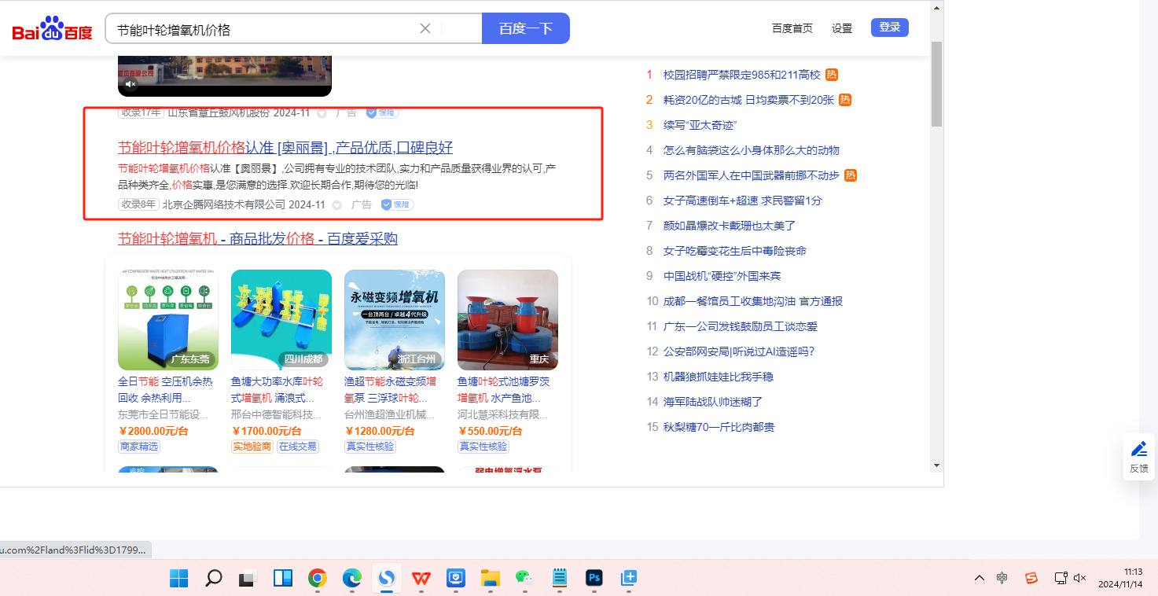Screen dimensions: 1158x596
Task: Open Photoshop from the taskbar
Action: click(594, 579)
